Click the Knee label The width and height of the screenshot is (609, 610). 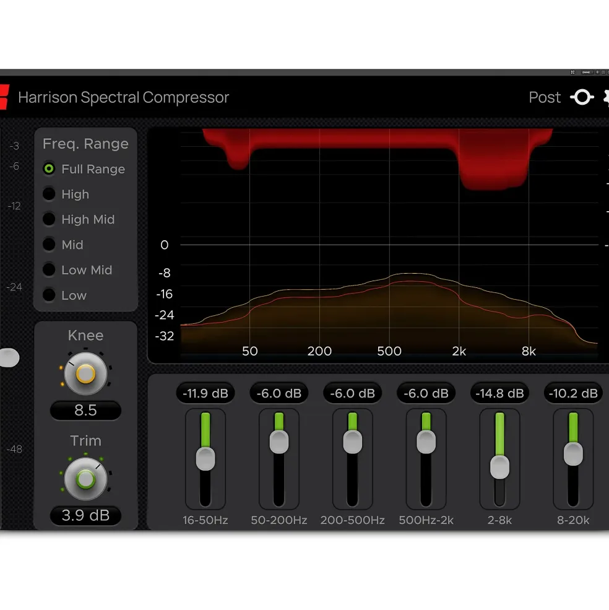click(x=85, y=335)
